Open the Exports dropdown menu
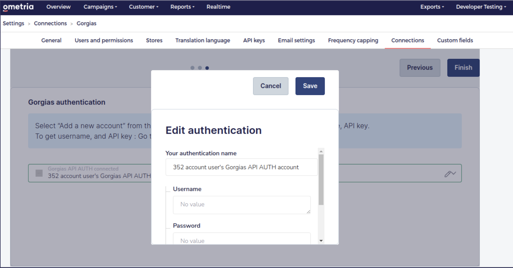The height and width of the screenshot is (268, 513). (x=432, y=7)
